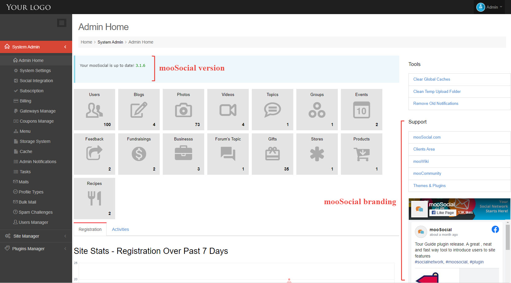The height and width of the screenshot is (283, 511).
Task: Click the System Settings gear icon
Action: click(16, 71)
